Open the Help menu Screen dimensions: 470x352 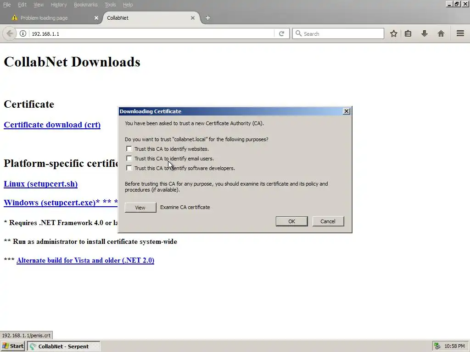tap(128, 5)
